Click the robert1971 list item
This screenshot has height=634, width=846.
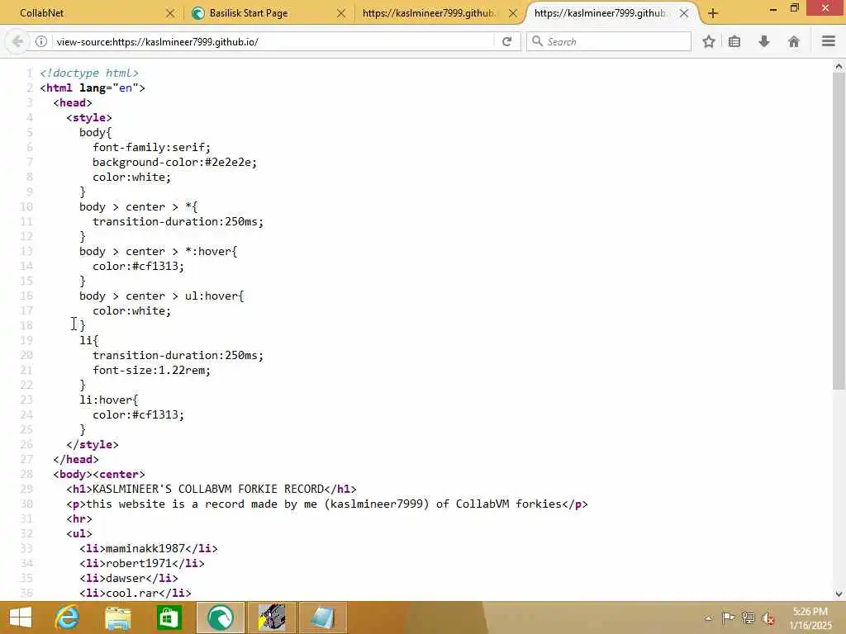[x=142, y=563]
